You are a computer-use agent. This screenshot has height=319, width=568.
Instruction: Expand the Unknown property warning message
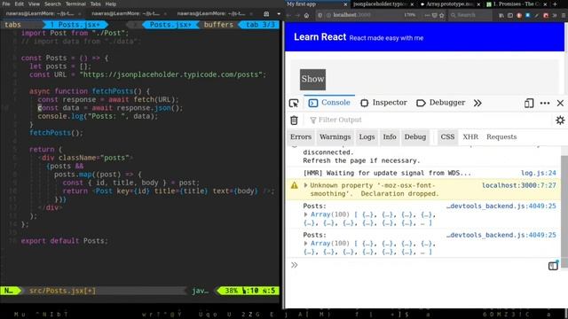tap(305, 185)
